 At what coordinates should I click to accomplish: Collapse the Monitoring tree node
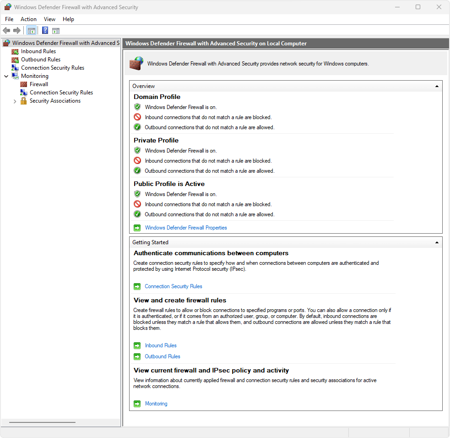tap(6, 76)
